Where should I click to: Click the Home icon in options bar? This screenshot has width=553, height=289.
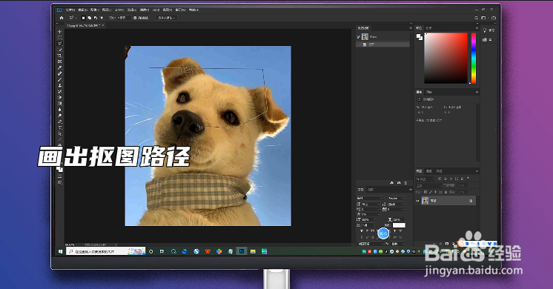(62, 18)
